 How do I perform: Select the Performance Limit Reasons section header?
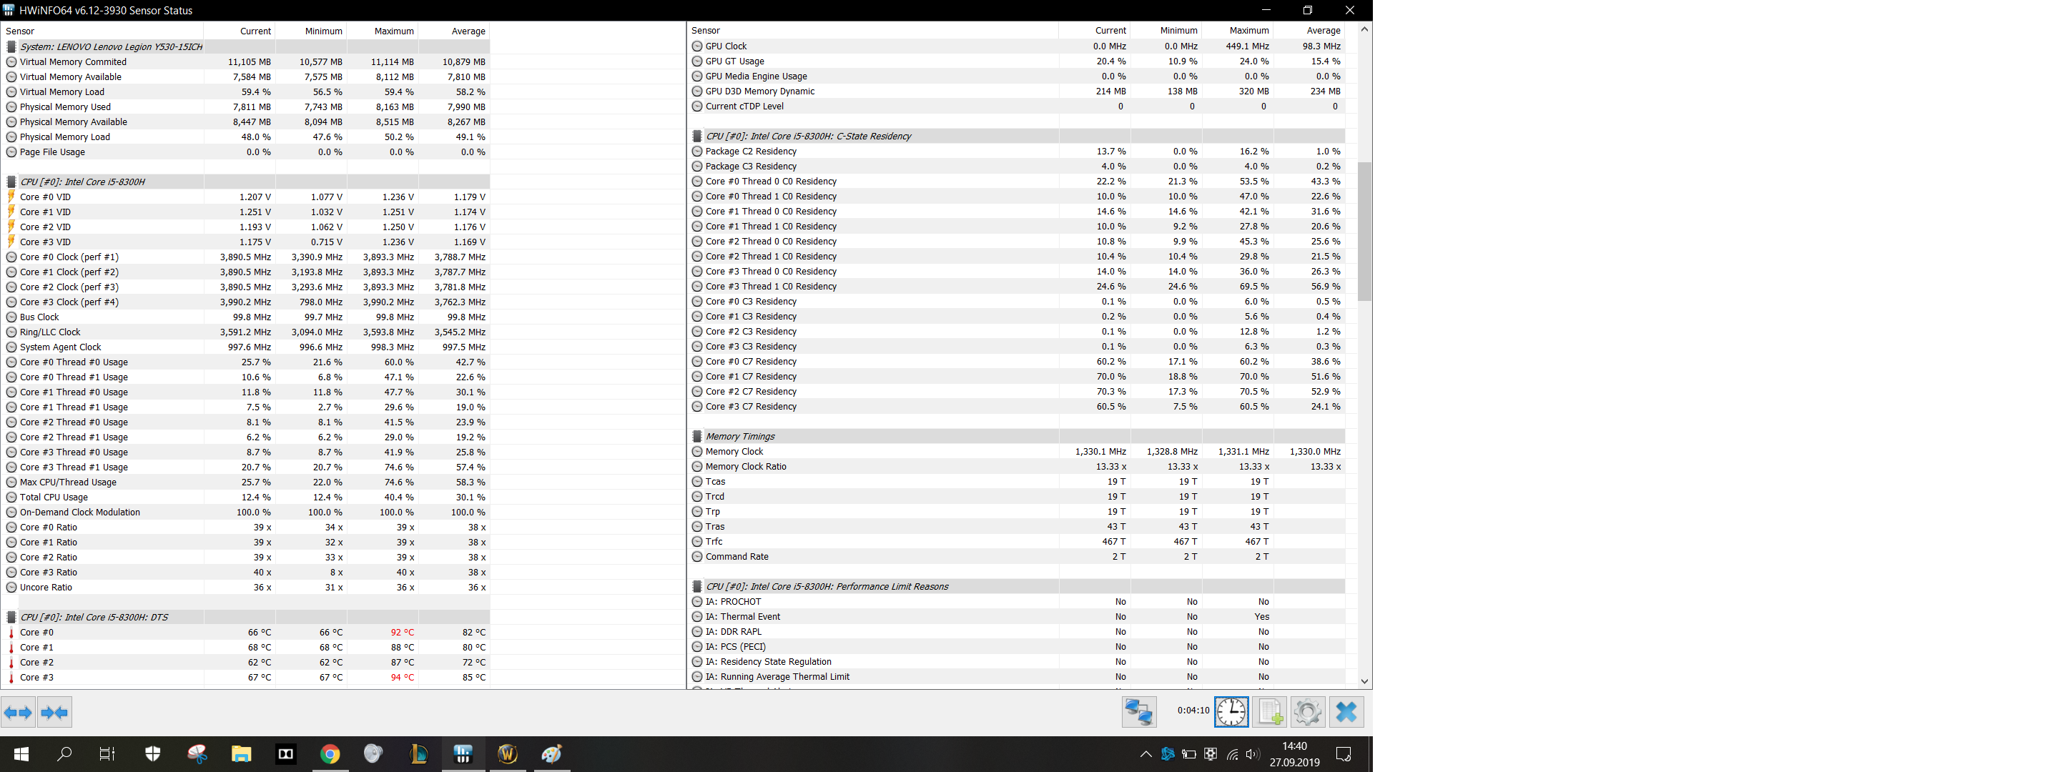click(1017, 587)
